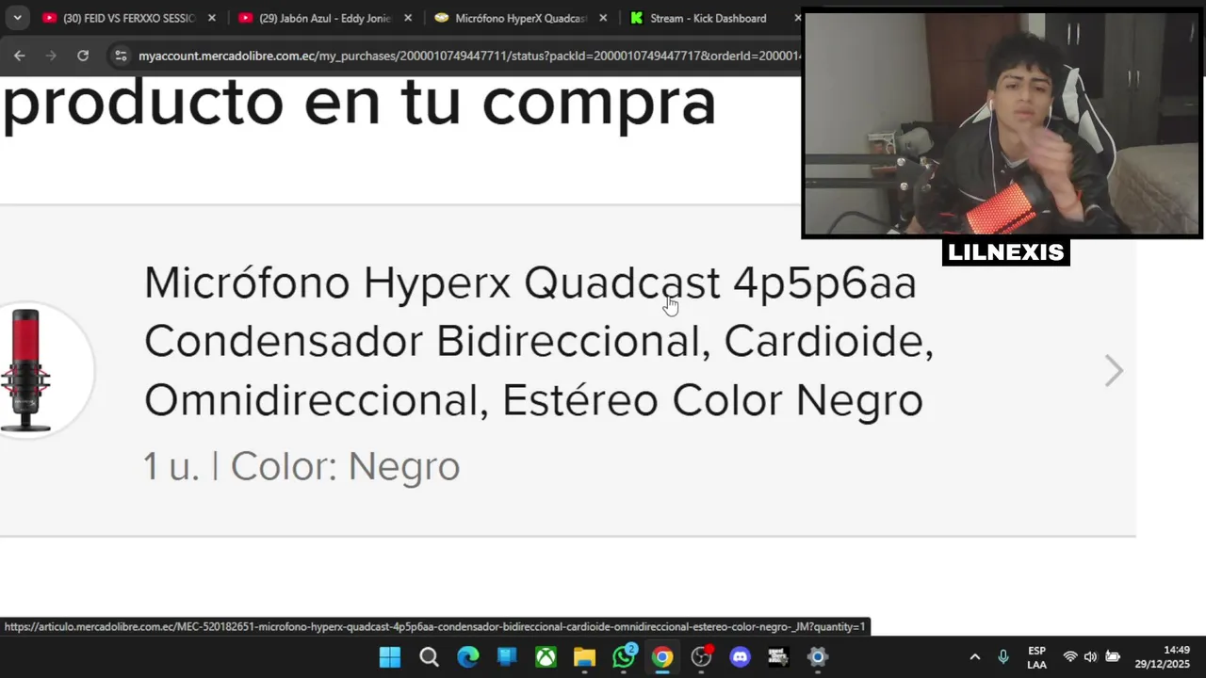Screen dimensions: 1206x678
Task: Switch ESP LAA keyboard language
Action: (1036, 657)
